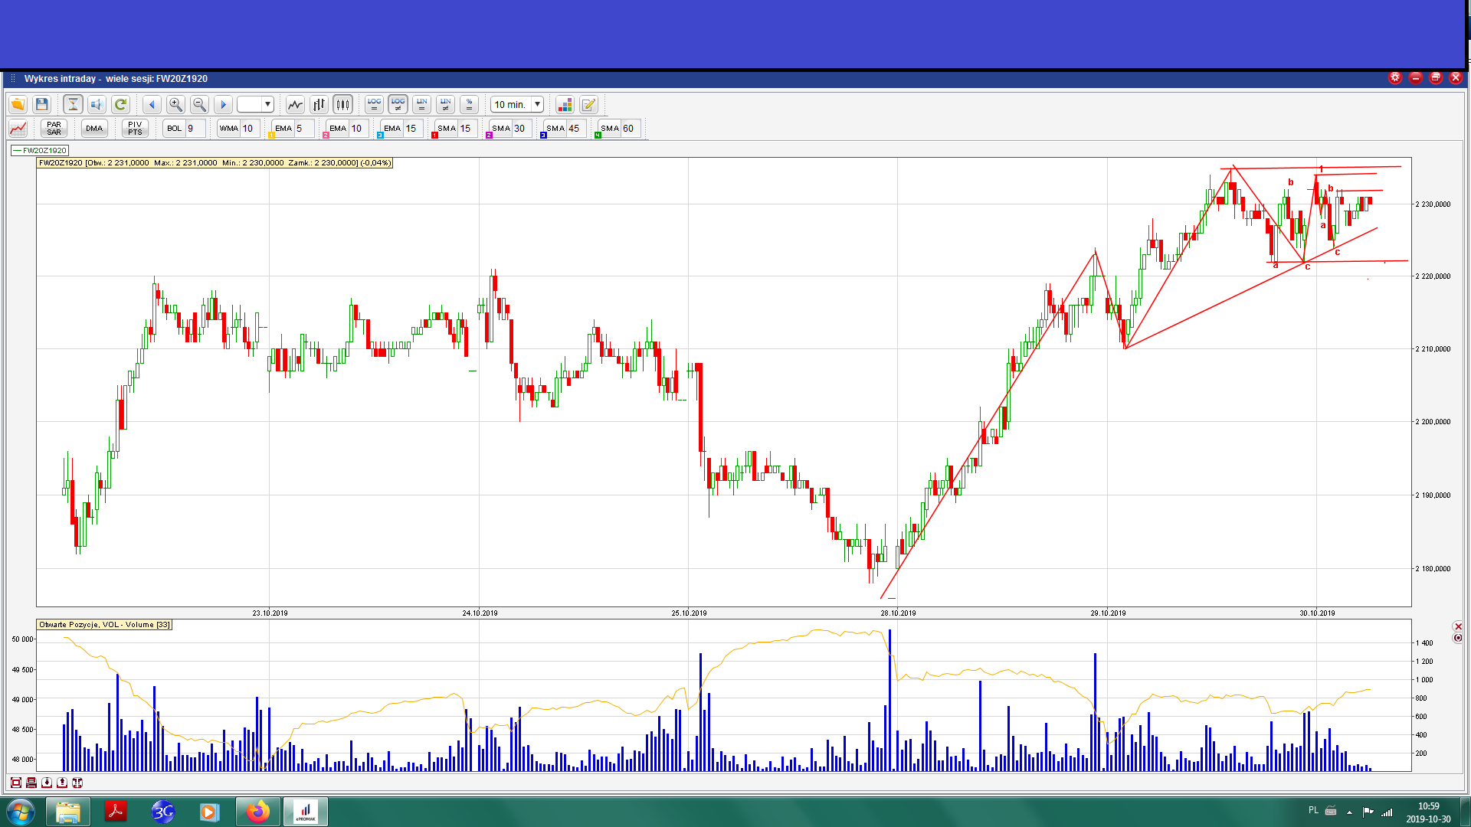Enable the percent scale button
This screenshot has width=1471, height=827.
click(469, 104)
